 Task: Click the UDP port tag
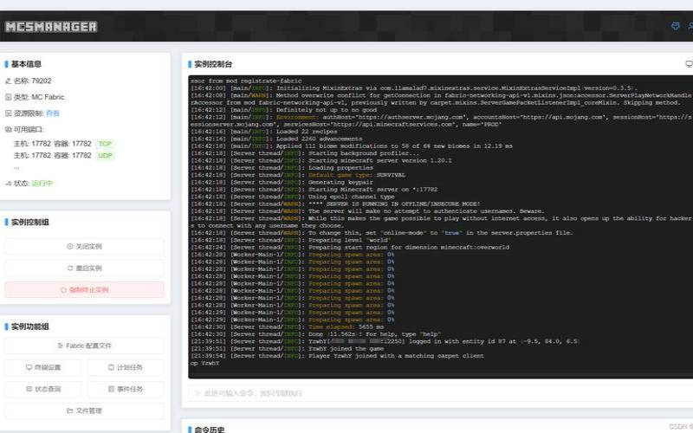[105, 156]
